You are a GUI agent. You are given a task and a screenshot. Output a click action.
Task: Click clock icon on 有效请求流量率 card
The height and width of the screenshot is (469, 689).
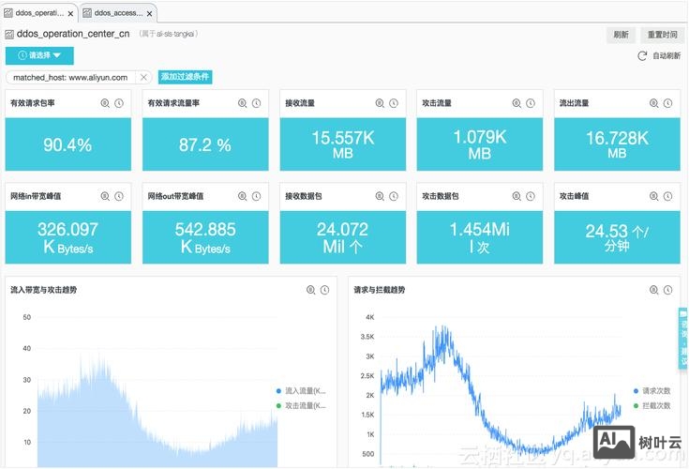pyautogui.click(x=257, y=103)
